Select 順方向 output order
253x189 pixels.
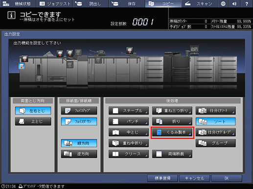79,143
